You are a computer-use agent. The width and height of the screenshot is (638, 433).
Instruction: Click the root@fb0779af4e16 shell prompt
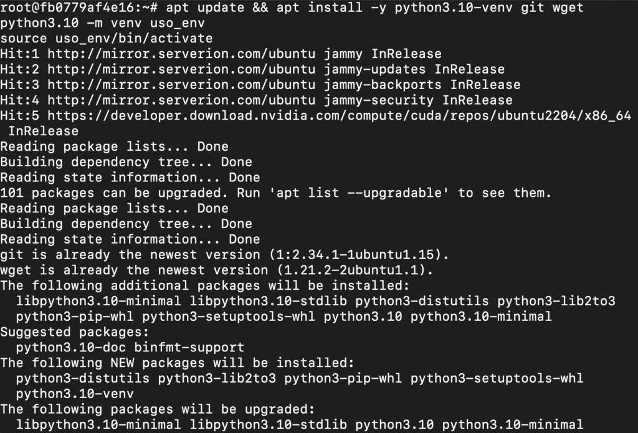tap(79, 7)
